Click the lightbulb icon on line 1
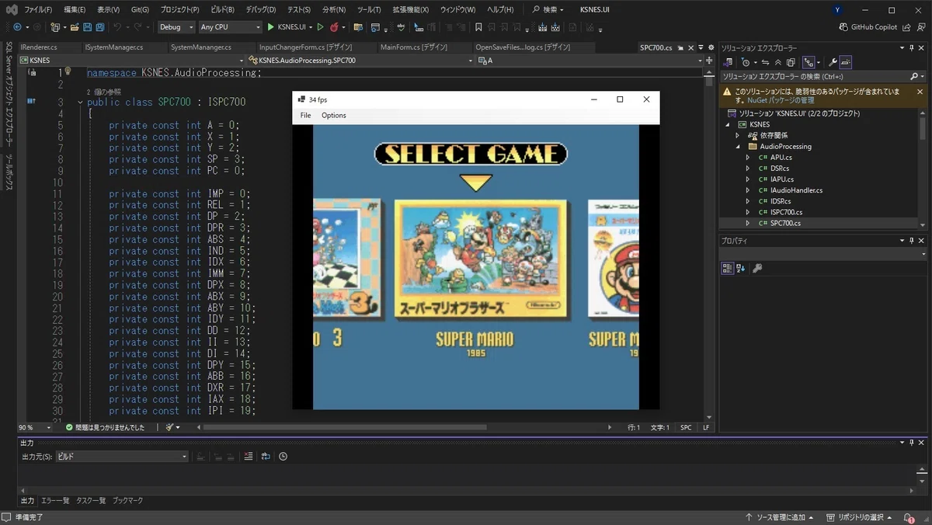Screen dimensions: 932x525 68,71
